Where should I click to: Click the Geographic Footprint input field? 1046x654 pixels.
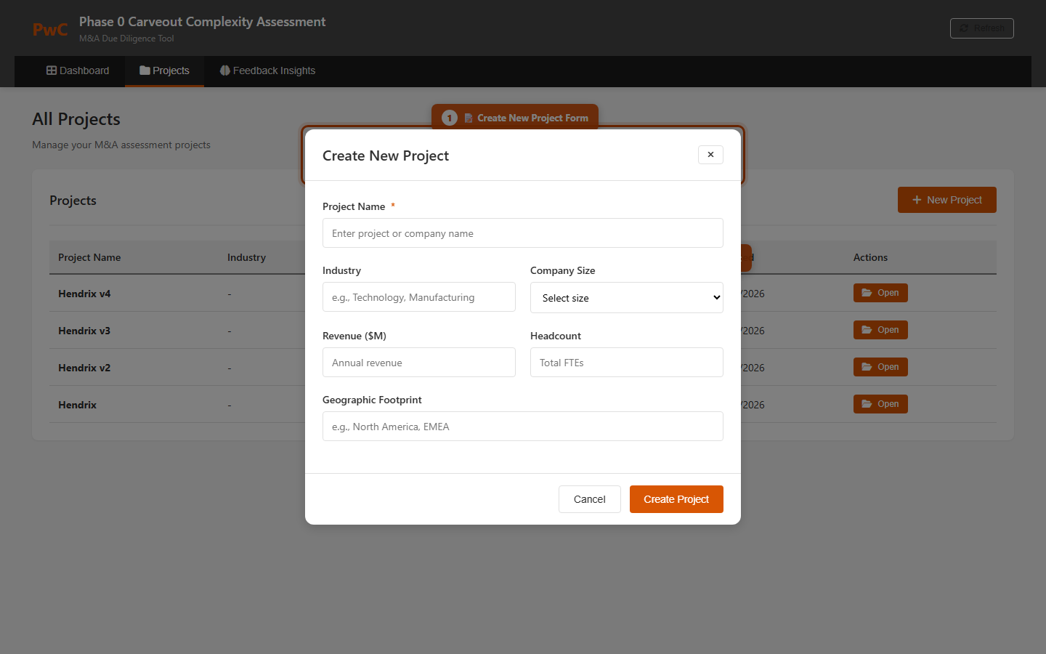(x=522, y=426)
